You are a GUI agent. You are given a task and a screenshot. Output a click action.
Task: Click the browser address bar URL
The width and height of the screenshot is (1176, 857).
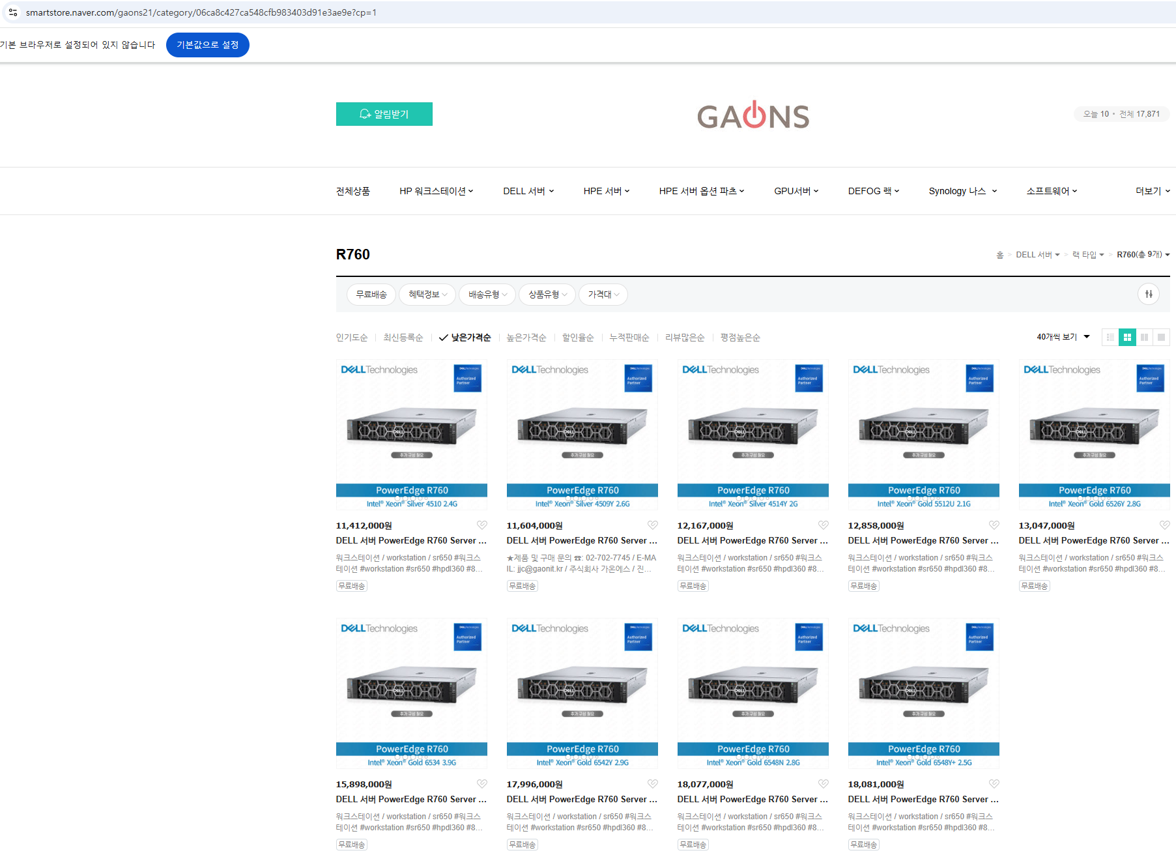click(x=201, y=12)
